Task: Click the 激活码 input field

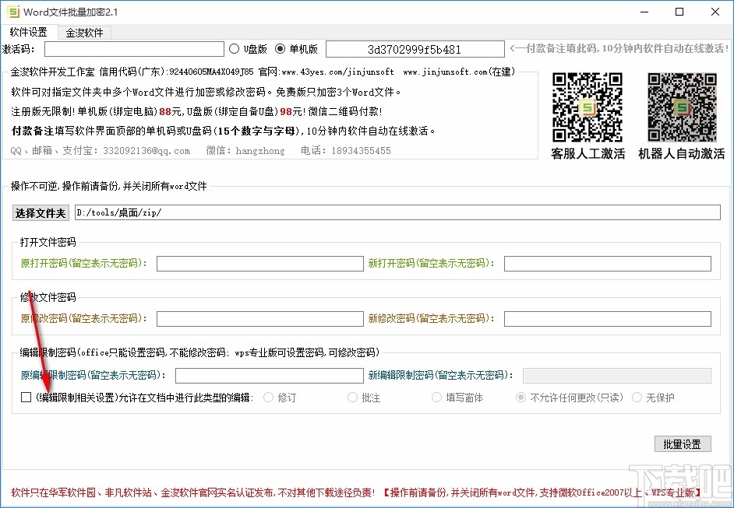Action: [x=134, y=48]
